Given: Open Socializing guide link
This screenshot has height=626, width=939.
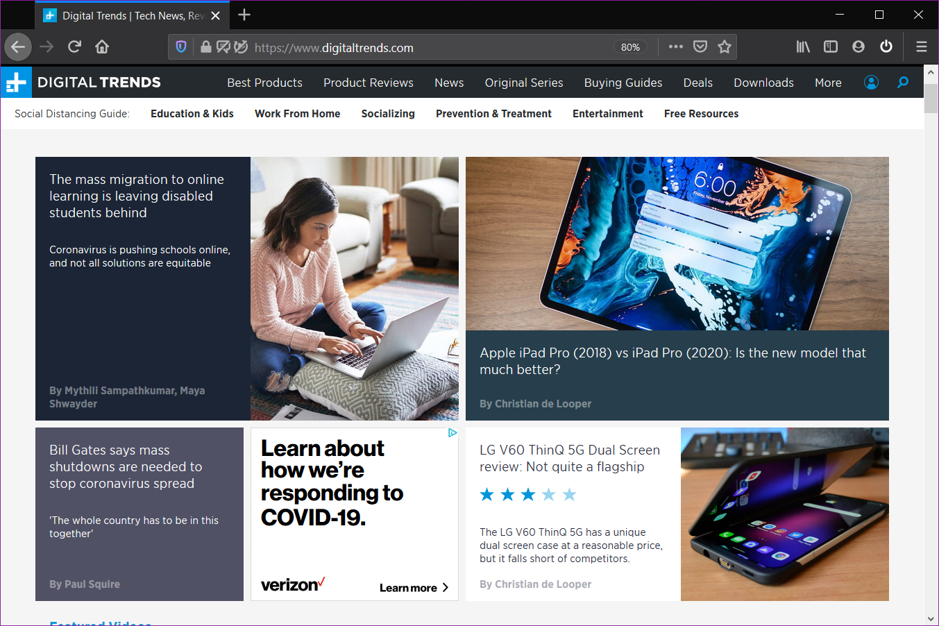Looking at the screenshot, I should tap(388, 114).
